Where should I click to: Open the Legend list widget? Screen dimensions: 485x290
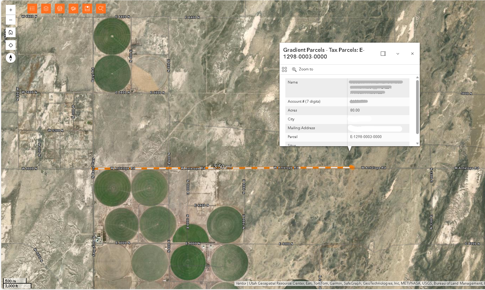(32, 9)
